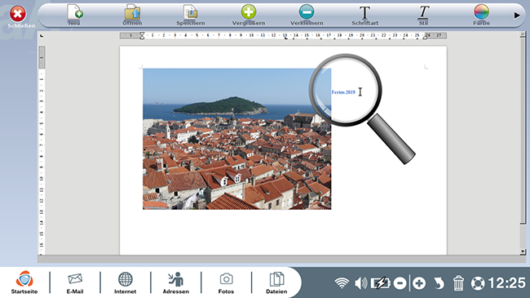The image size is (530, 298).
Task: Decrease display size with minus icon
Action: click(x=400, y=283)
